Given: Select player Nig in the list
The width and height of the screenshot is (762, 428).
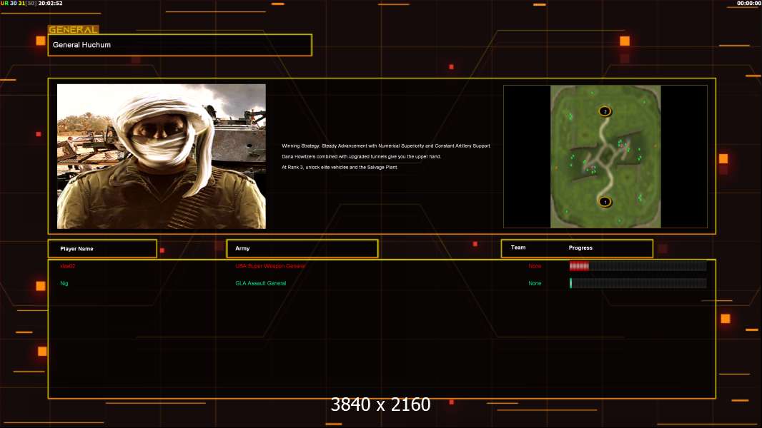Looking at the screenshot, I should coord(64,283).
